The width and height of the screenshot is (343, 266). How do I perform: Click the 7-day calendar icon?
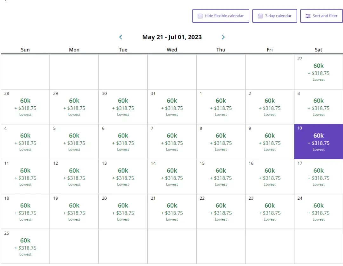tap(260, 16)
